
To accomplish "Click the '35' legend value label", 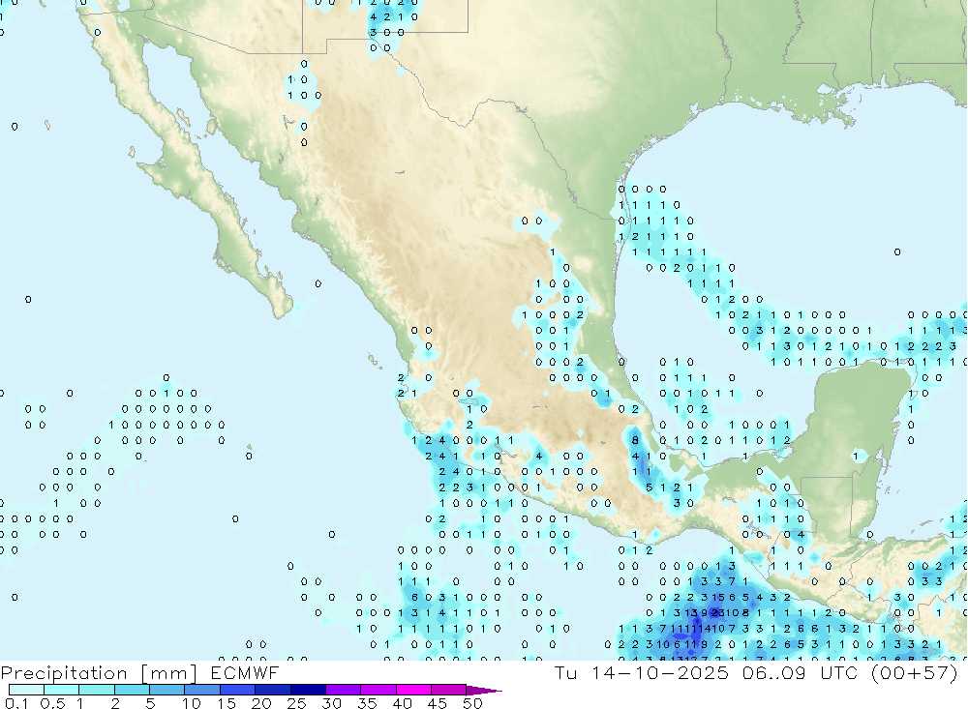I will click(367, 703).
